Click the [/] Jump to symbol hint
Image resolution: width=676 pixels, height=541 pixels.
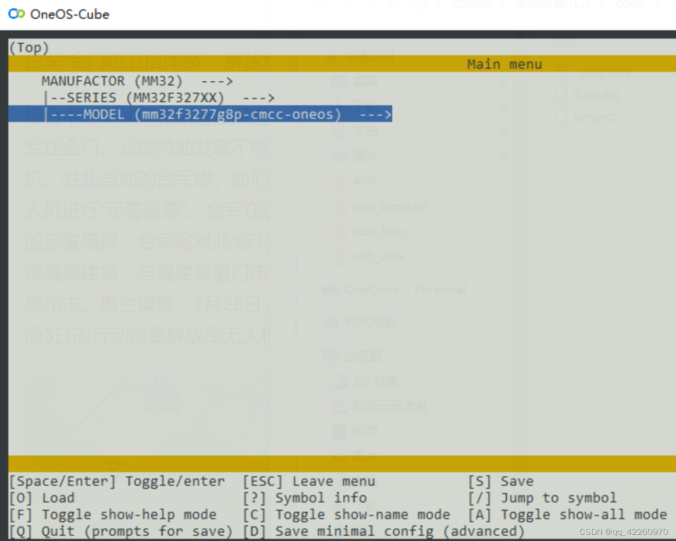(x=542, y=498)
